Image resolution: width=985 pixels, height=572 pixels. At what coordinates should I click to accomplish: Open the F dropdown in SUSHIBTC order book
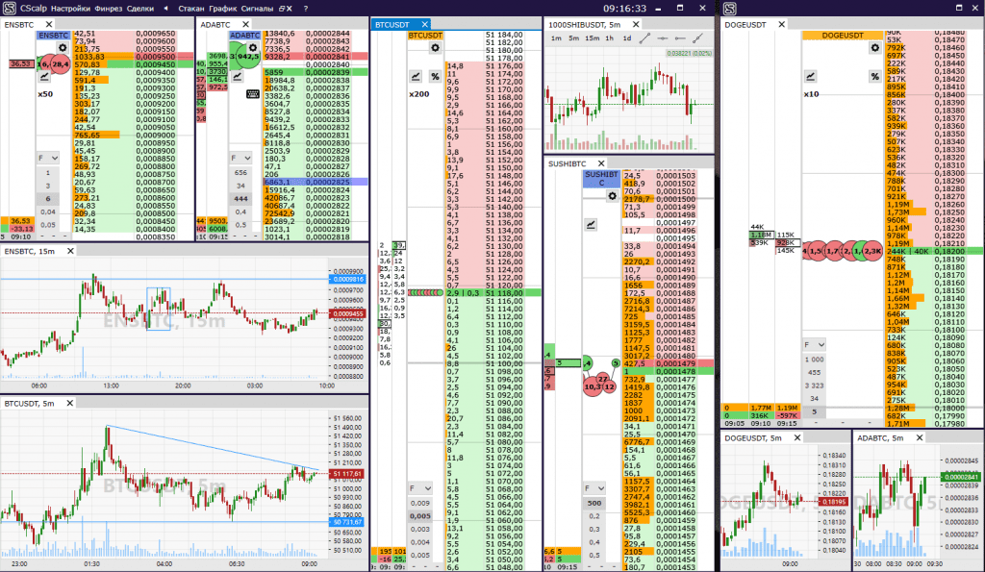(594, 488)
